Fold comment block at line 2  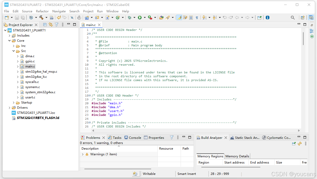90,34
